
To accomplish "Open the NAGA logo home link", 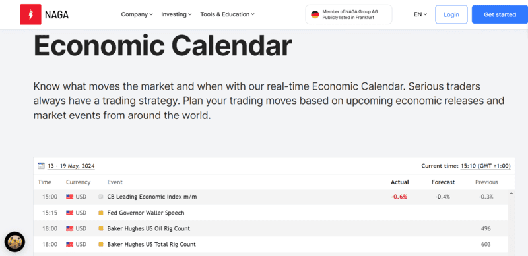I will pos(44,14).
